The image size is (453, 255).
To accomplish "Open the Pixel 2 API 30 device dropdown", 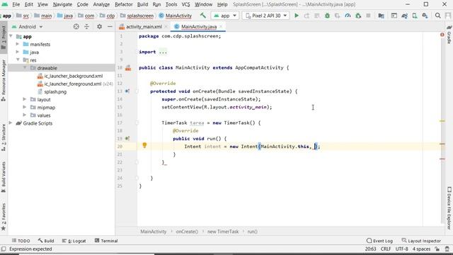I will (x=266, y=16).
